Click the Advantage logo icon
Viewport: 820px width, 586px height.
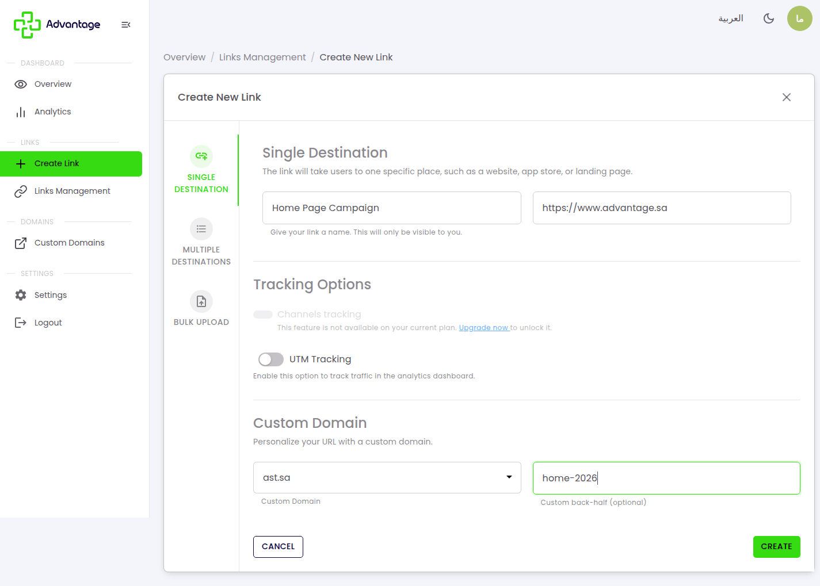tap(27, 25)
